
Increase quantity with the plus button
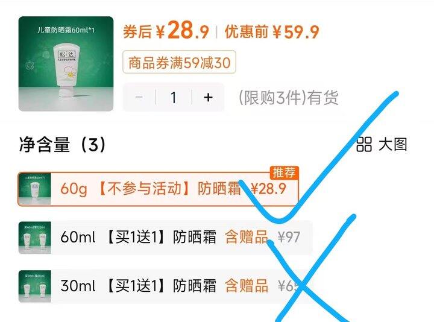[x=208, y=97]
